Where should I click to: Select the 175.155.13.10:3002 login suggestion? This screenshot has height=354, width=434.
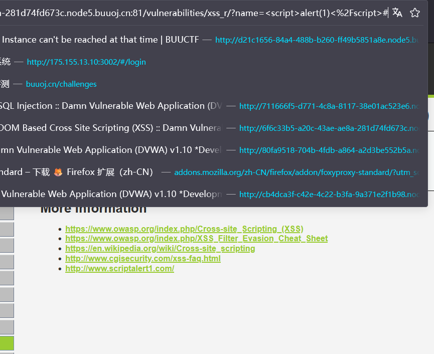point(212,62)
